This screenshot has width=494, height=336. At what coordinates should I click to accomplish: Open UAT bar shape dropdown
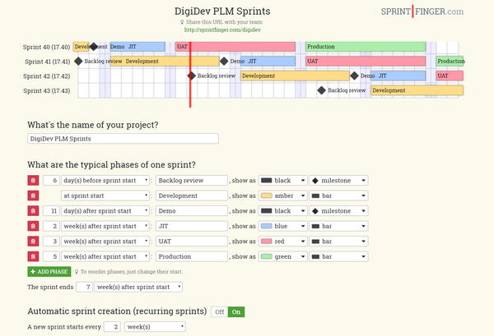point(338,242)
